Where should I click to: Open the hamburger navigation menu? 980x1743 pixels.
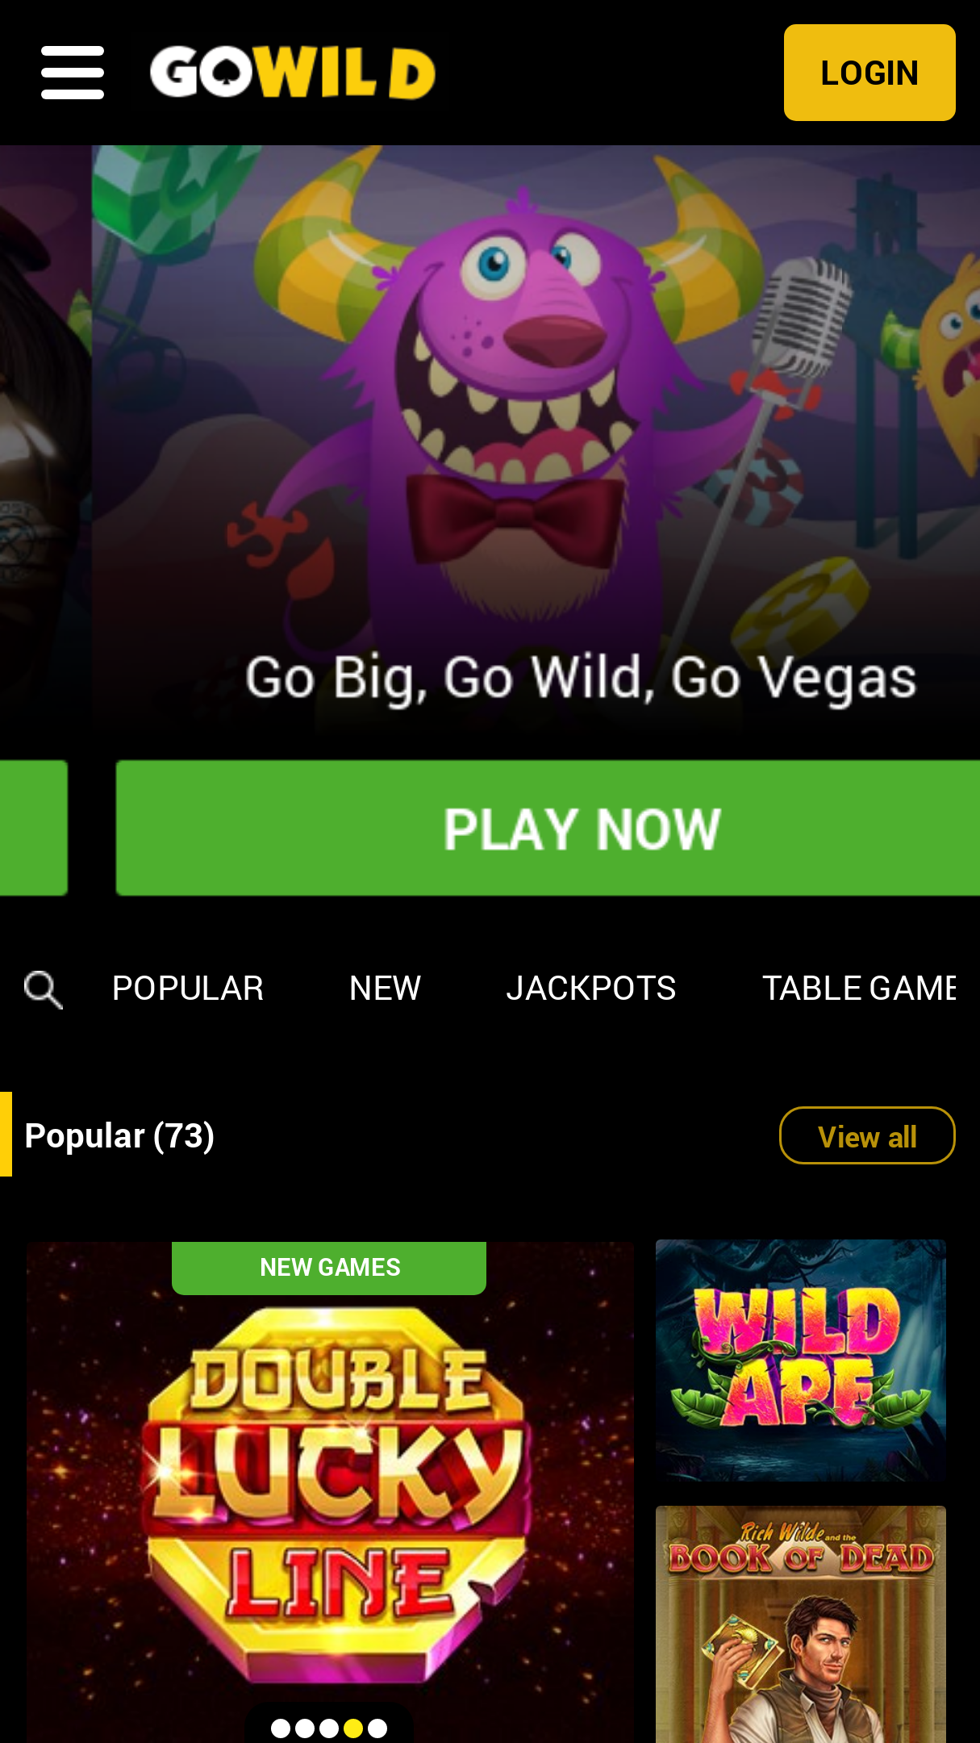point(73,73)
